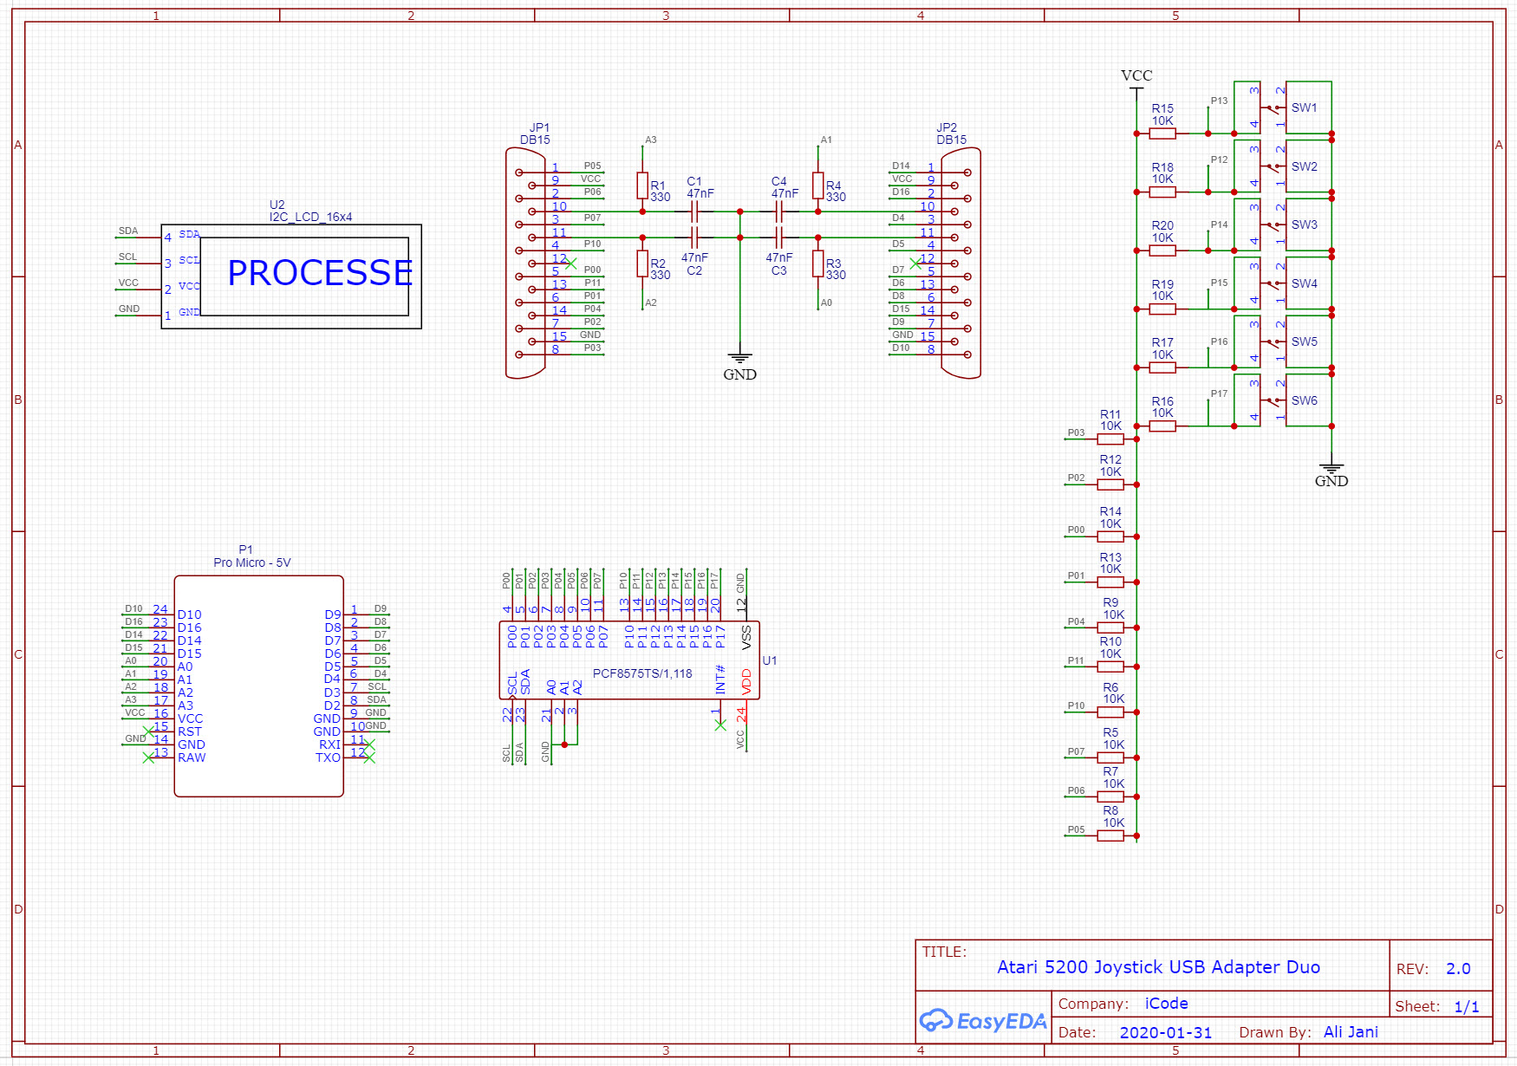Click the schematic title Atari 5200 Joystick USB Adapter Duo

[1158, 967]
